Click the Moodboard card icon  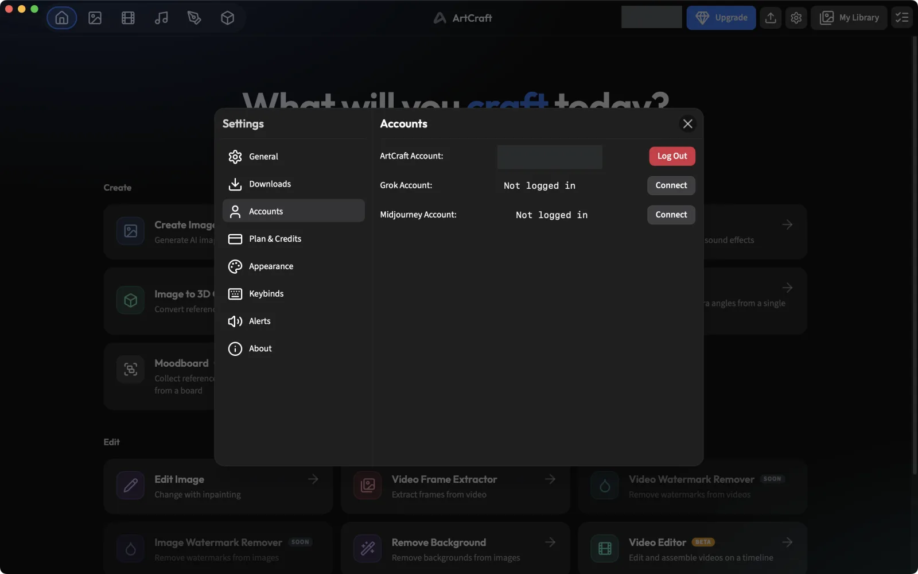[x=130, y=369]
